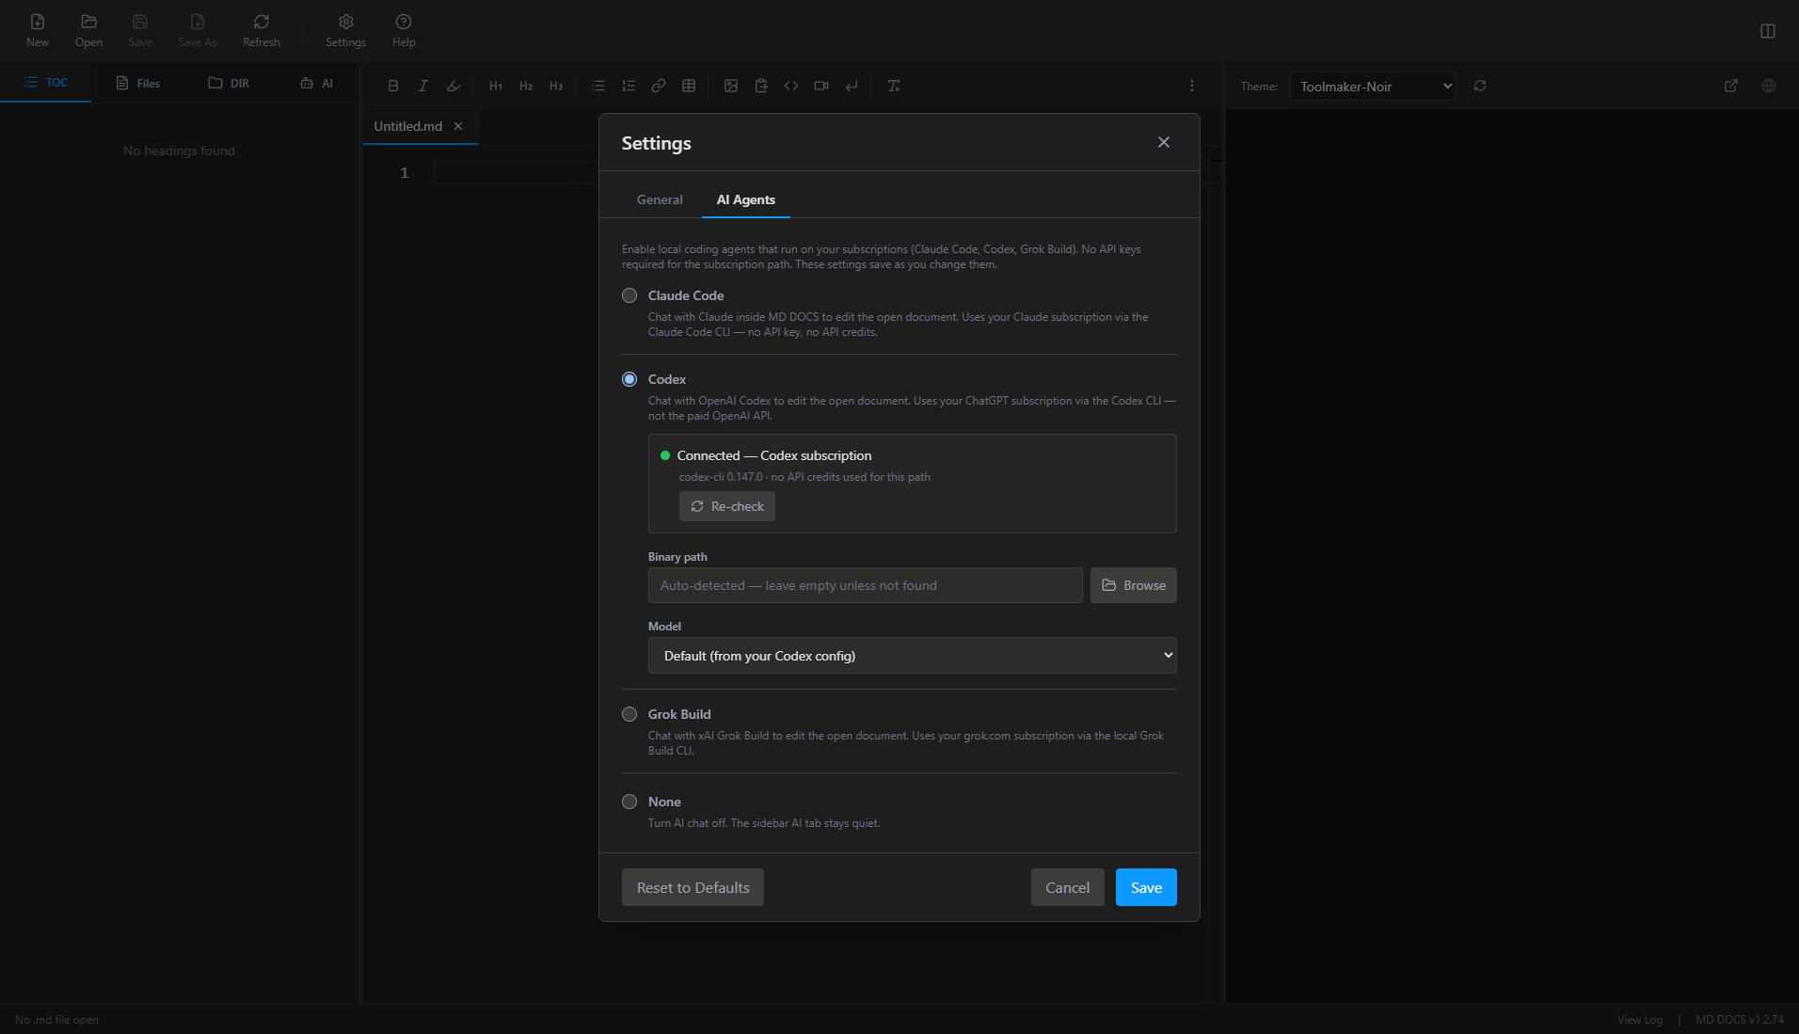This screenshot has width=1799, height=1034.
Task: Open a file with the Open icon
Action: tap(88, 30)
